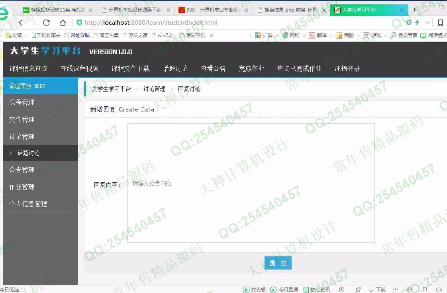Click the star favorites icon

point(8,35)
